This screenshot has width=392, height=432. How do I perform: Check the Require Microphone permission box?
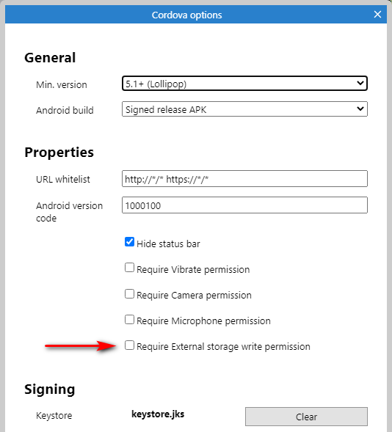[x=129, y=320]
